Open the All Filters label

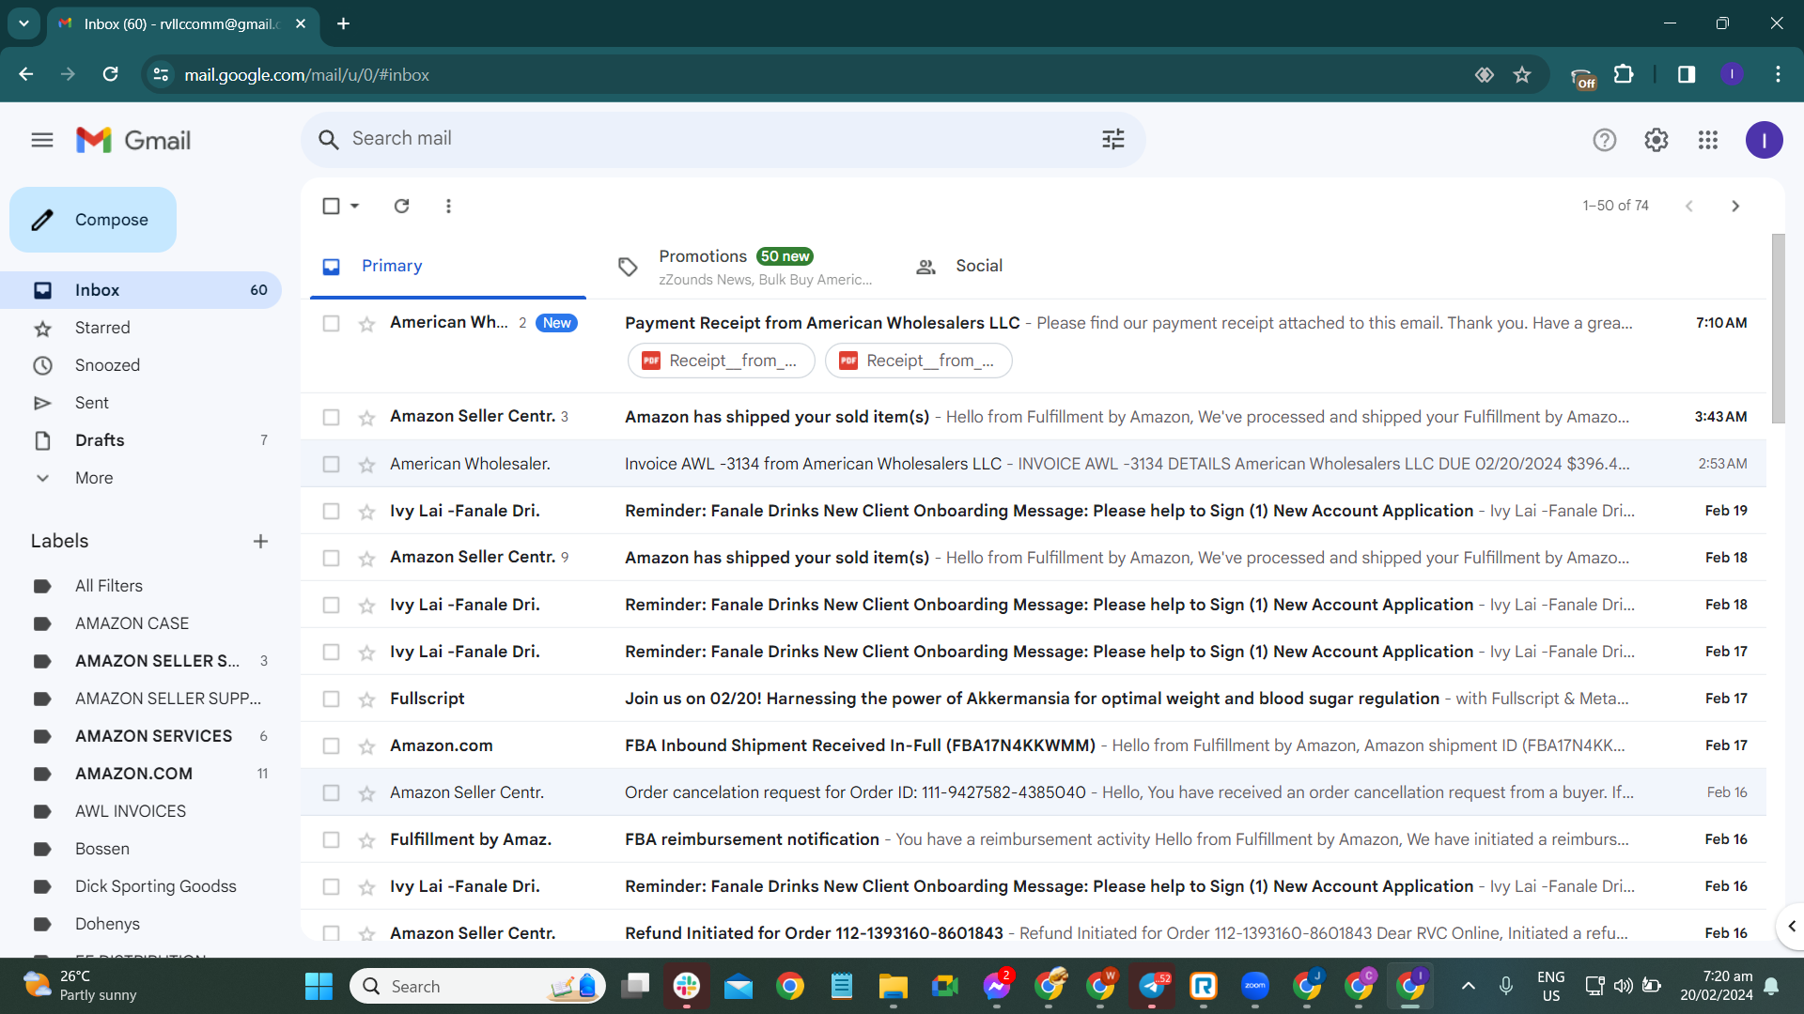[109, 586]
